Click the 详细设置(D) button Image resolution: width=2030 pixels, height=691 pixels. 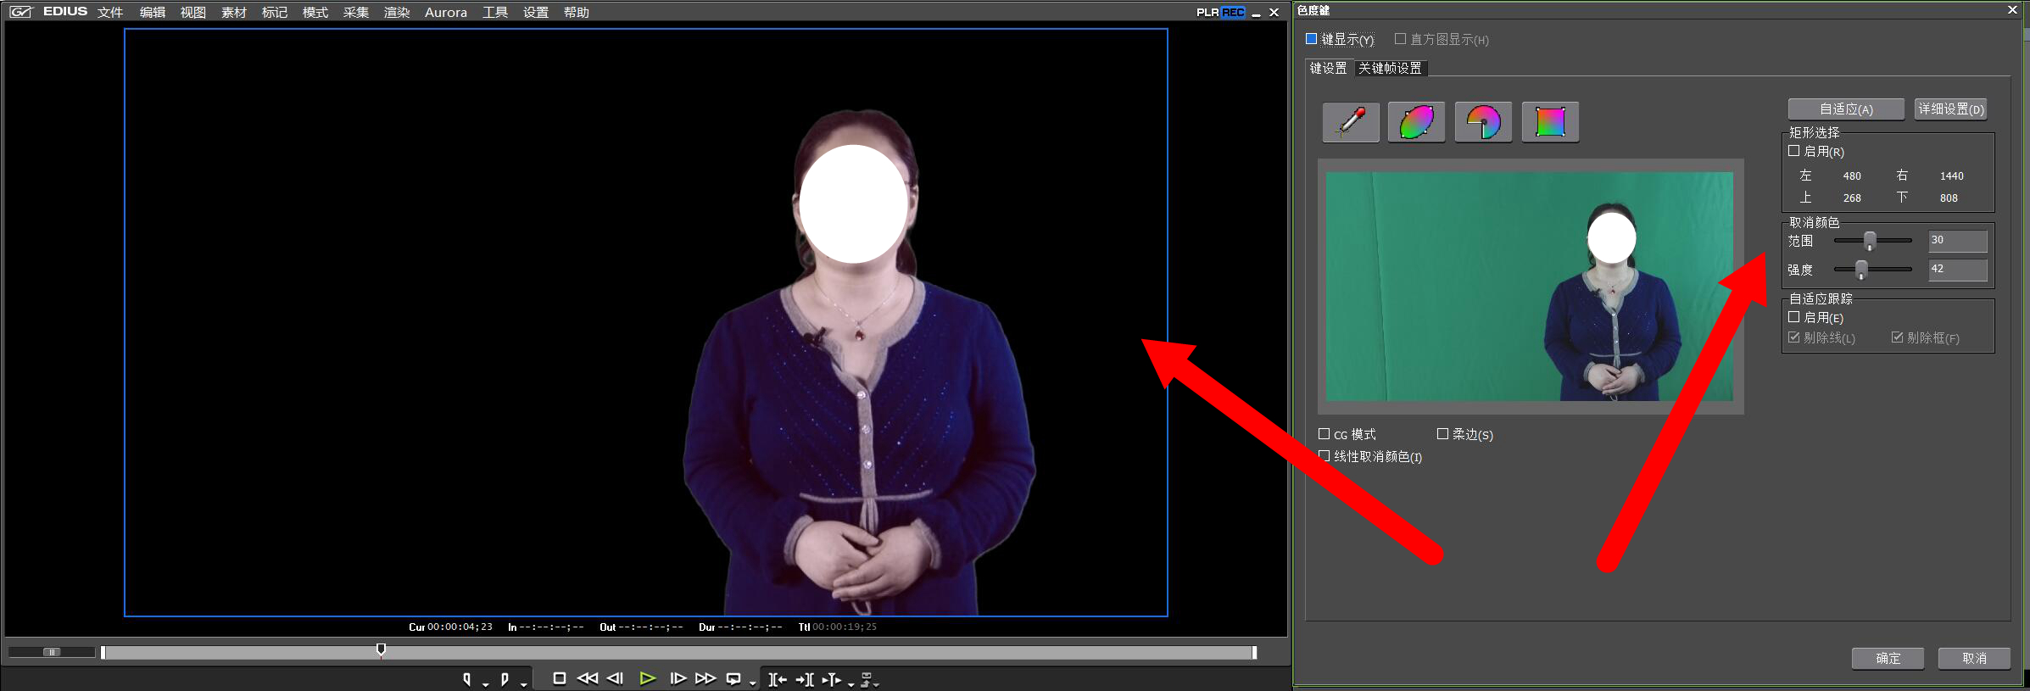tap(1951, 109)
